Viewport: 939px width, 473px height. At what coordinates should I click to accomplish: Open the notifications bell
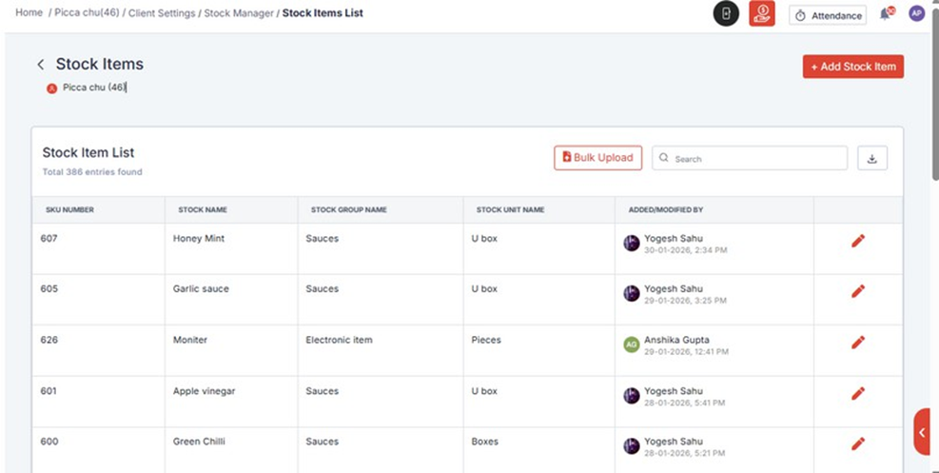click(886, 14)
